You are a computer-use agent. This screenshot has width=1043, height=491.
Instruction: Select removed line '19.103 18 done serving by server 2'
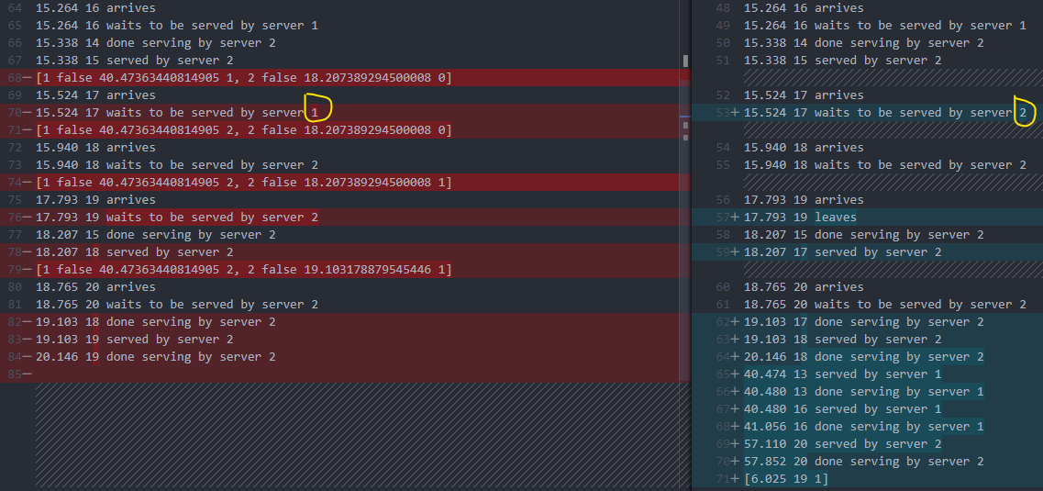click(x=156, y=322)
